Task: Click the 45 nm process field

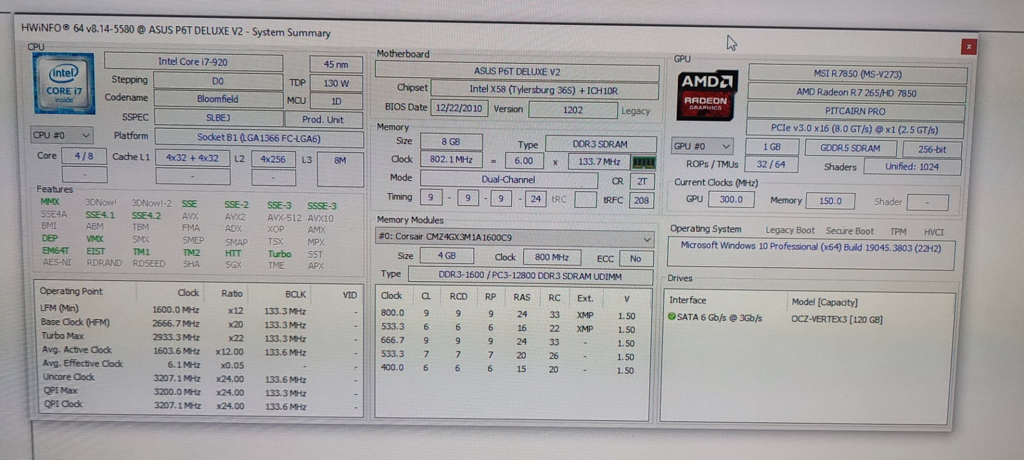Action: (x=336, y=64)
